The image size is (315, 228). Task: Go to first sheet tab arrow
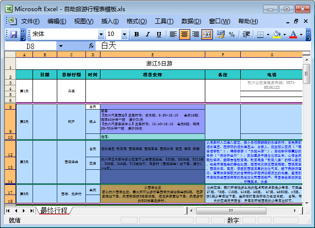(8, 211)
